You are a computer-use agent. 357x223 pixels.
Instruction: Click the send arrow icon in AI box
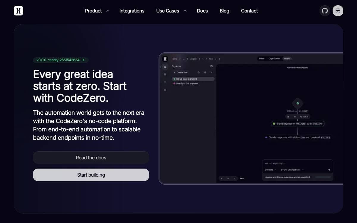329,170
